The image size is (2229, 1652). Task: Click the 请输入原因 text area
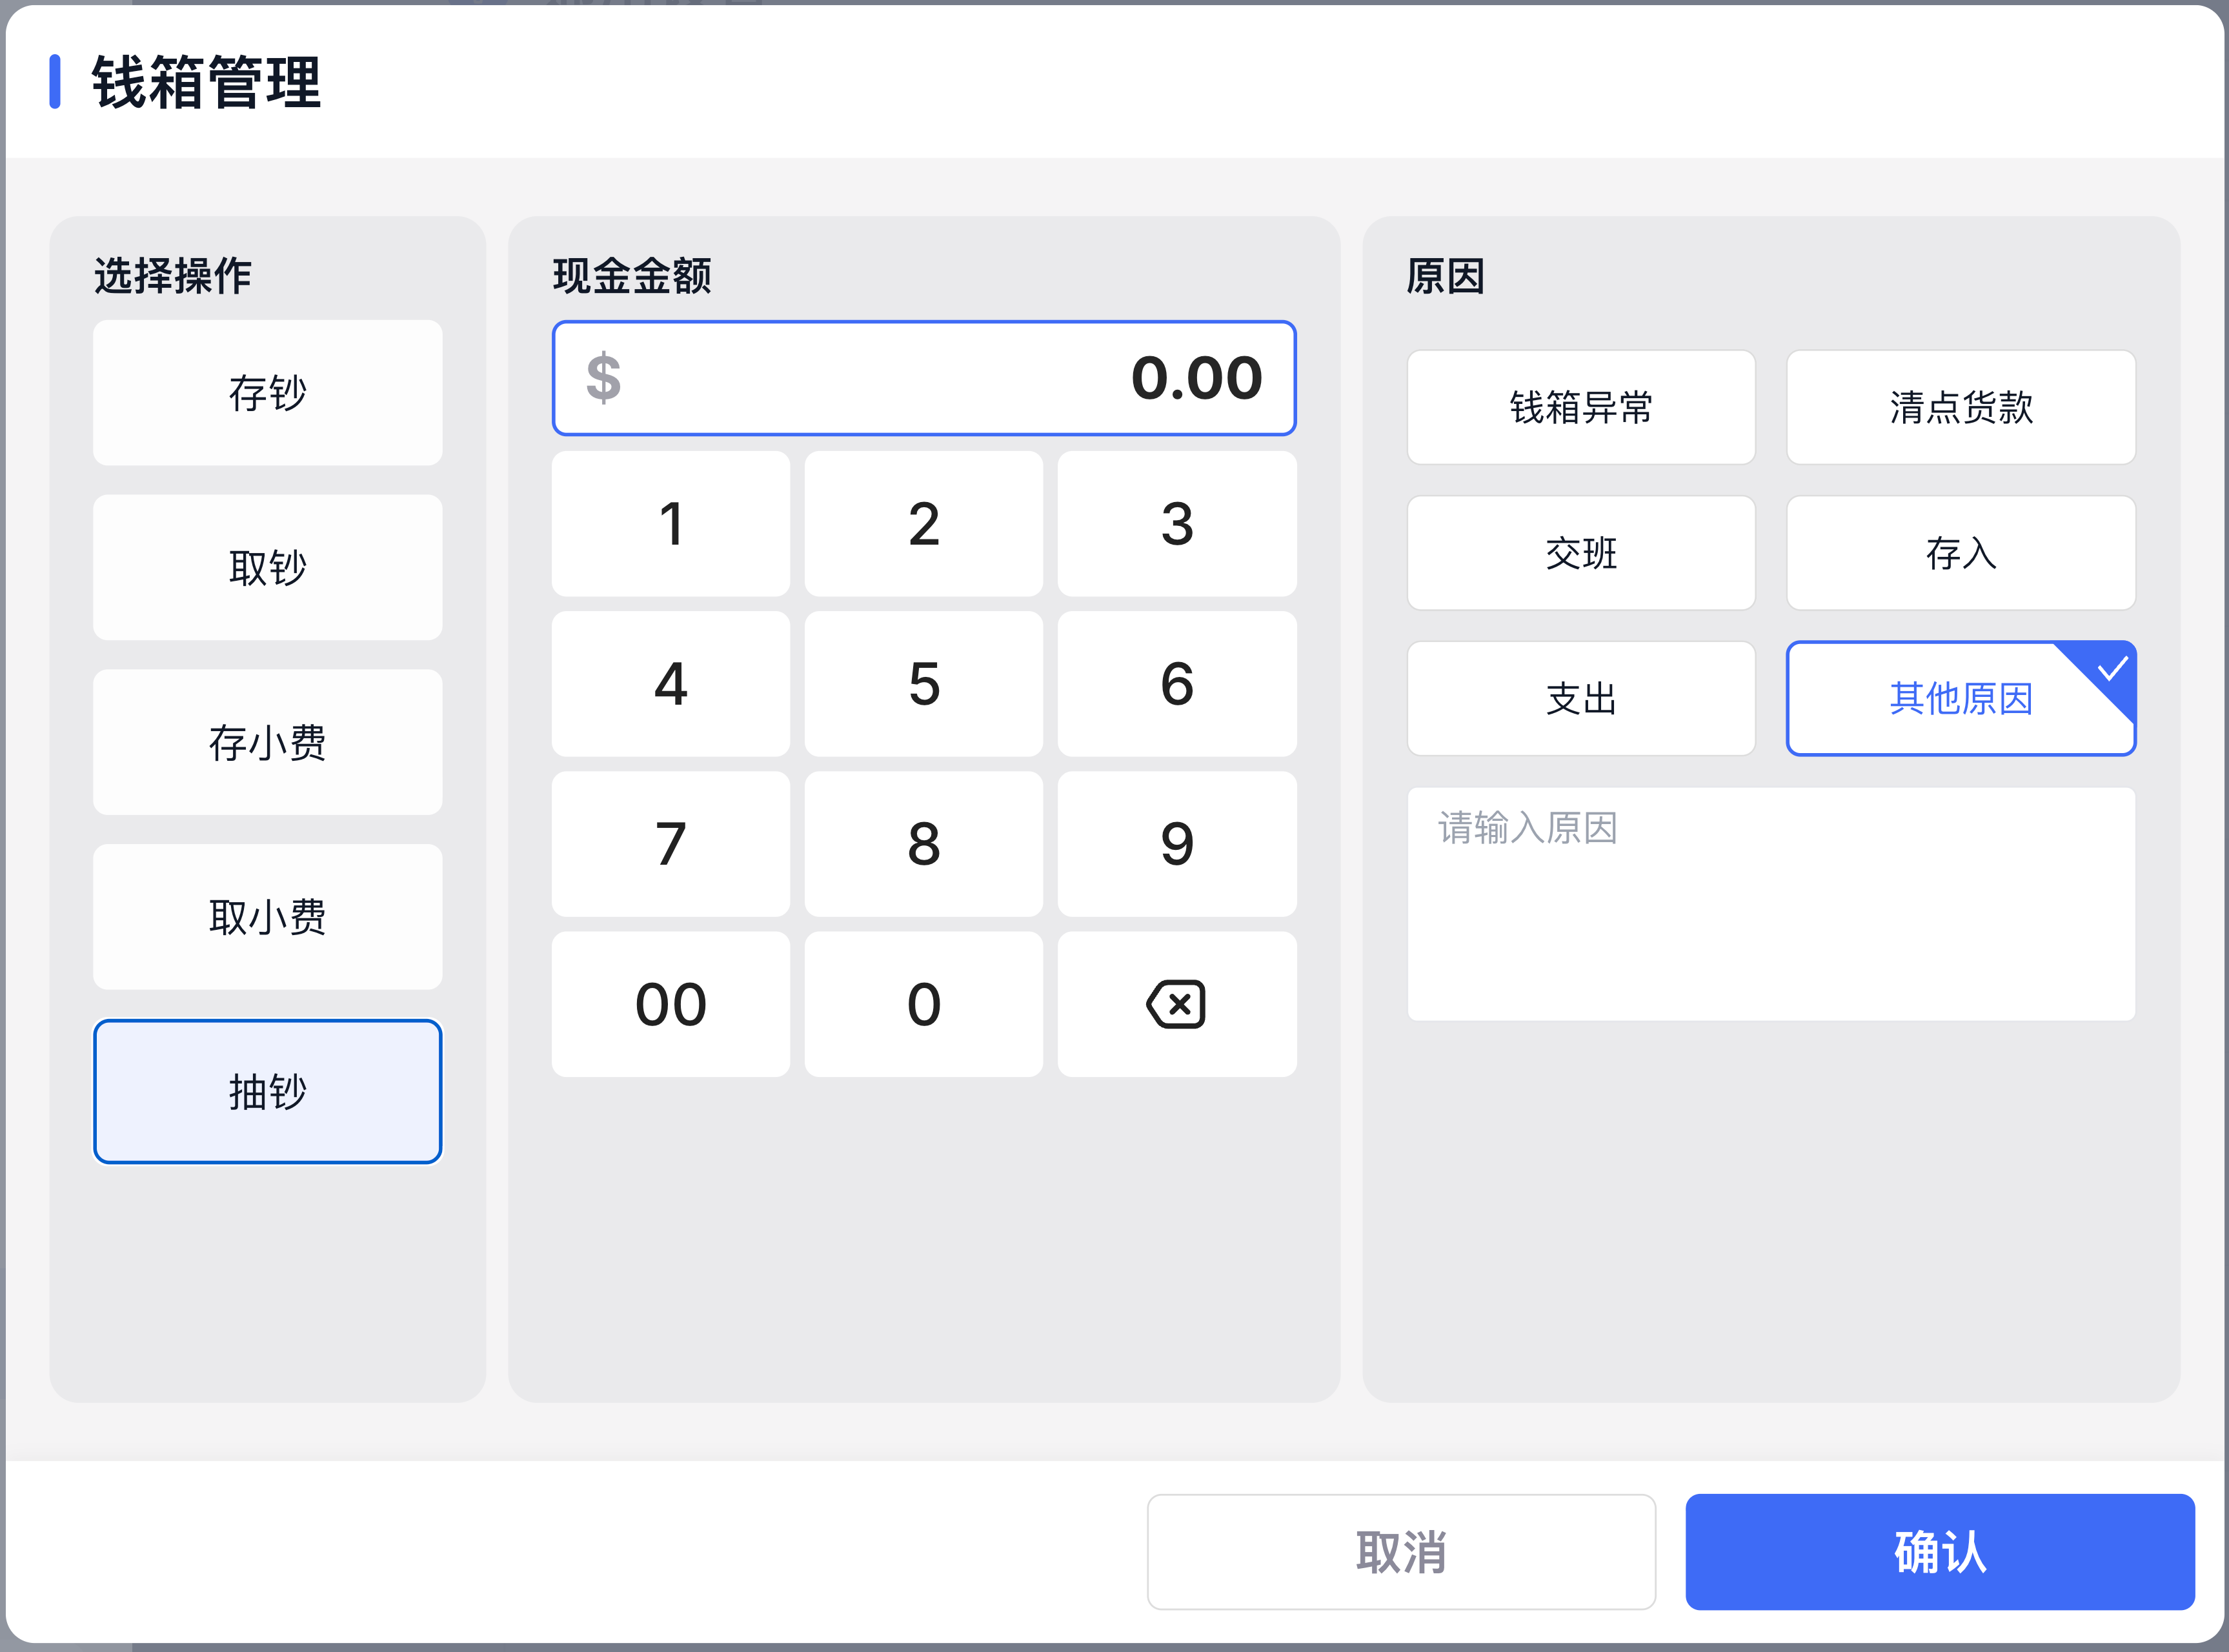click(1770, 903)
